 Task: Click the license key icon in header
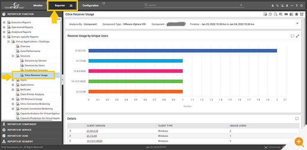(x=278, y=6)
